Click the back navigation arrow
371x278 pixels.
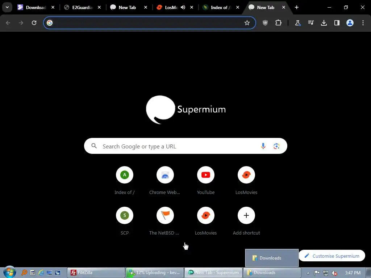(x=8, y=23)
